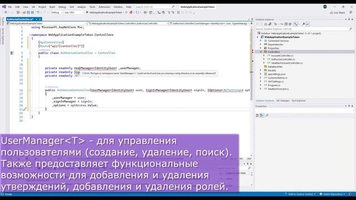Viewport: 356px width, 200px height.
Task: Click the Visual Studio logo icon
Action: (4, 7)
